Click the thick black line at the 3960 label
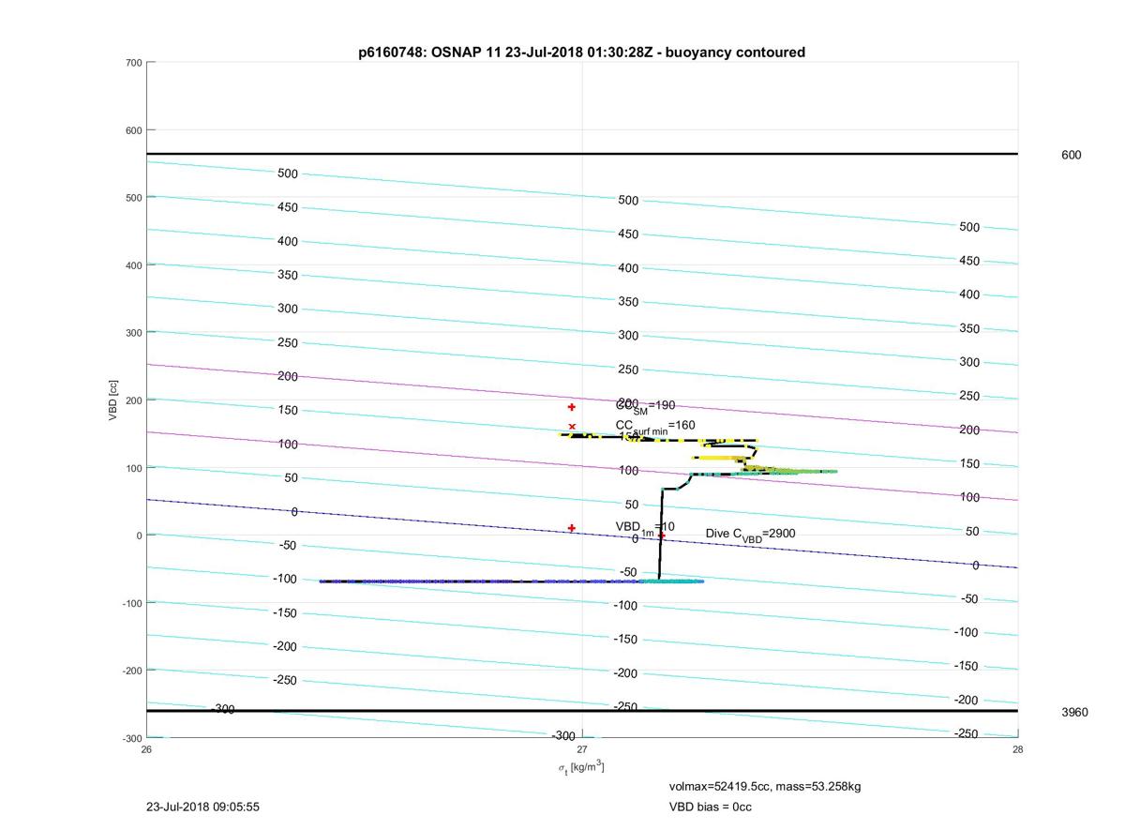The width and height of the screenshot is (1125, 830). coord(582,711)
